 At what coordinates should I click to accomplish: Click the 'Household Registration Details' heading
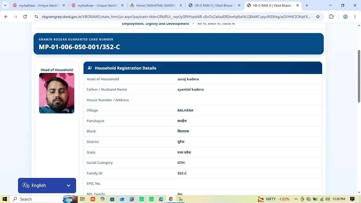coord(126,68)
